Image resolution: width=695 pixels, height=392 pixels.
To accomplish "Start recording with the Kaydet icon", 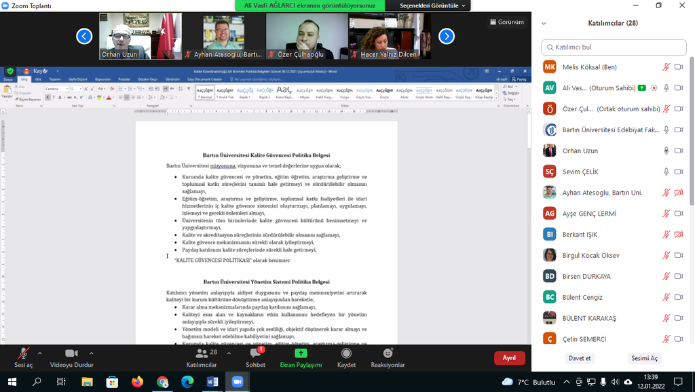I will 346,353.
